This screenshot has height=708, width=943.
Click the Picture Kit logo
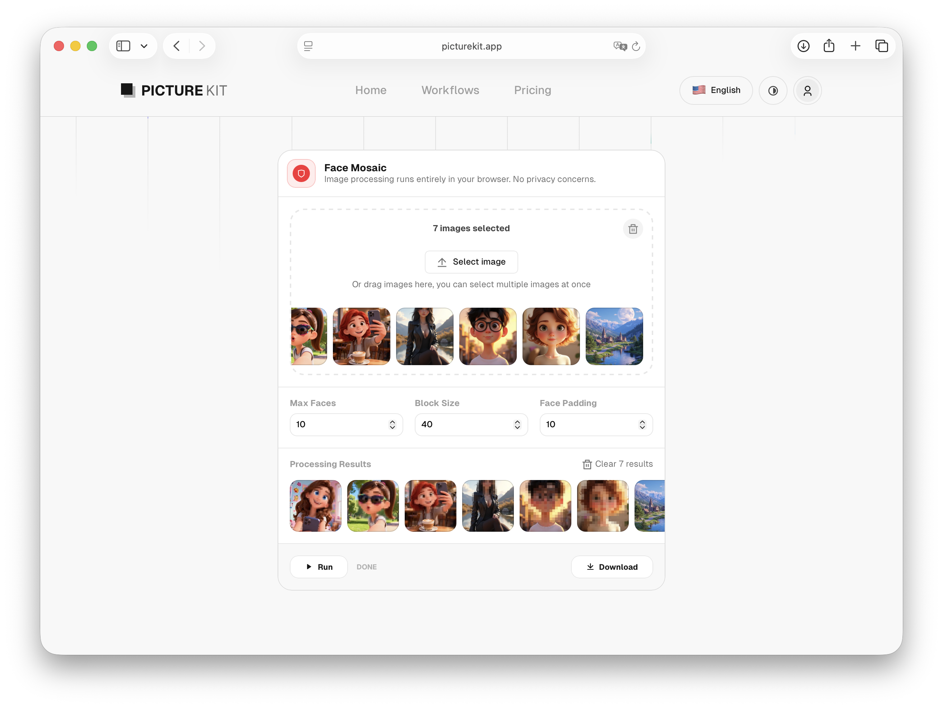click(x=173, y=90)
